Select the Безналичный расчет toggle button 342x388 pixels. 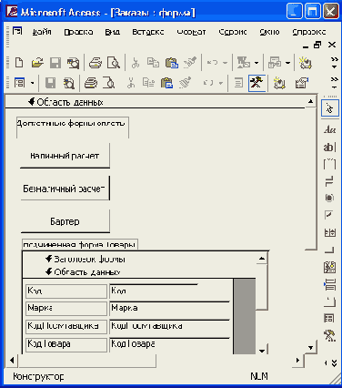[x=65, y=189]
